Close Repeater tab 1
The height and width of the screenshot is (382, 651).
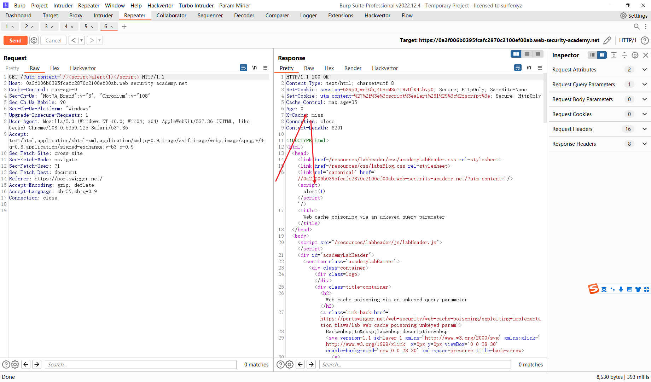pos(13,27)
